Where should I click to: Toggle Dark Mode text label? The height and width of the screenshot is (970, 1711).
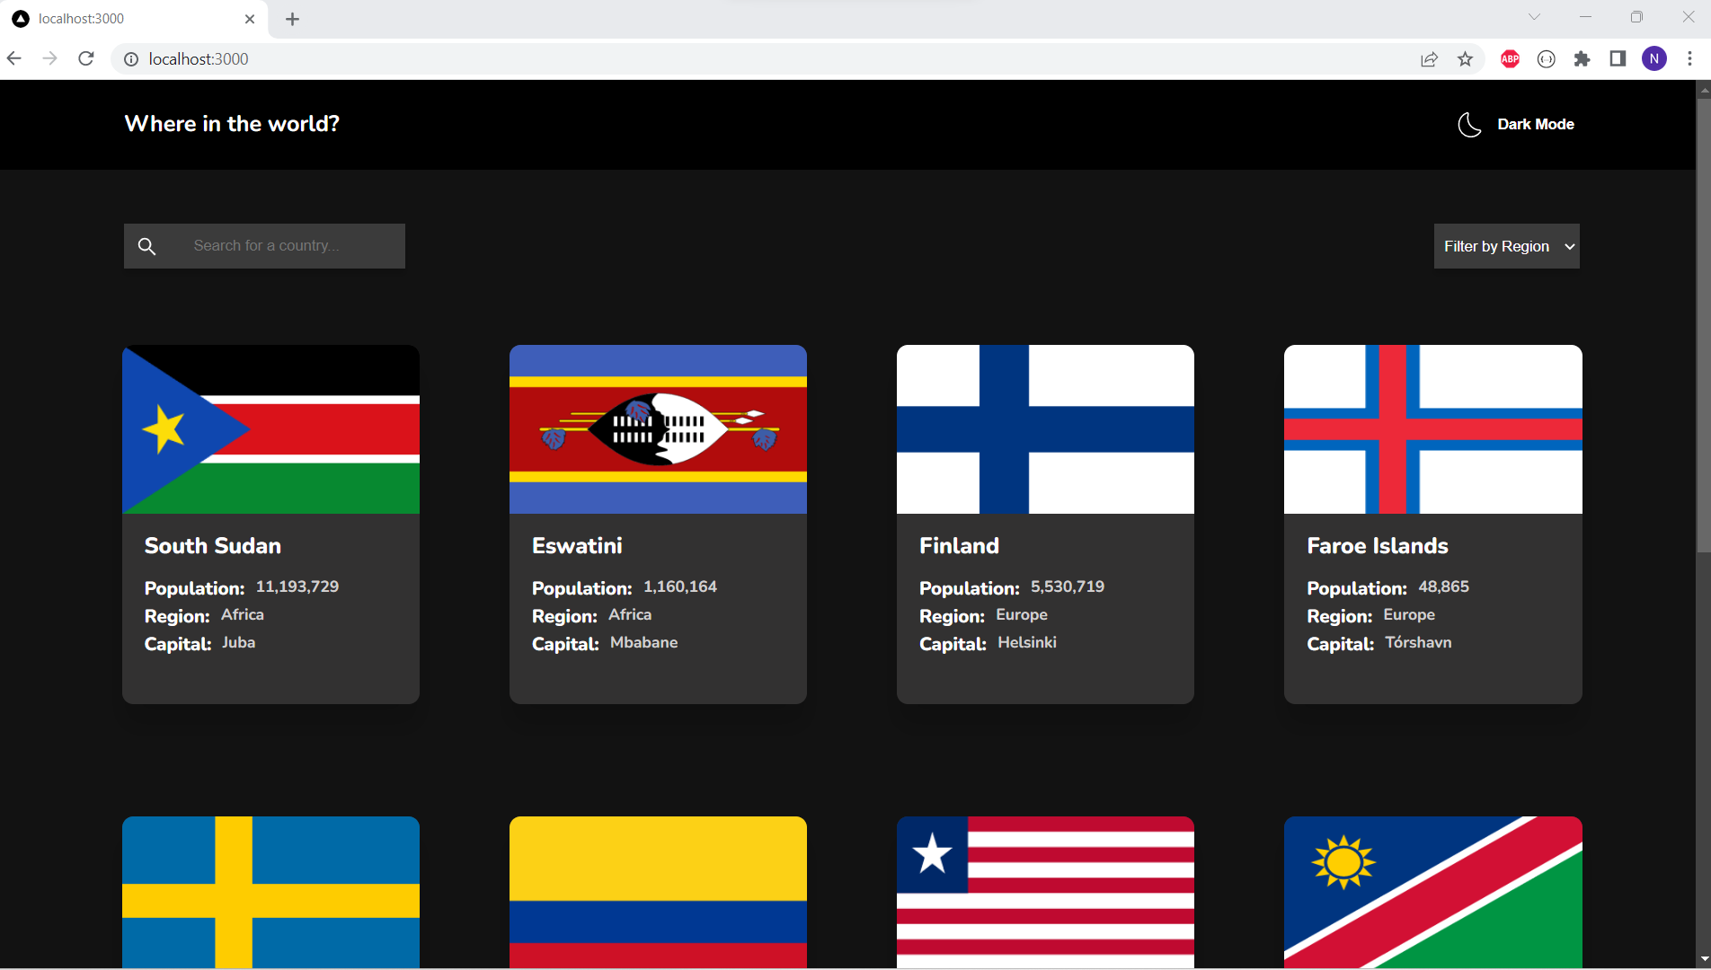tap(1535, 125)
